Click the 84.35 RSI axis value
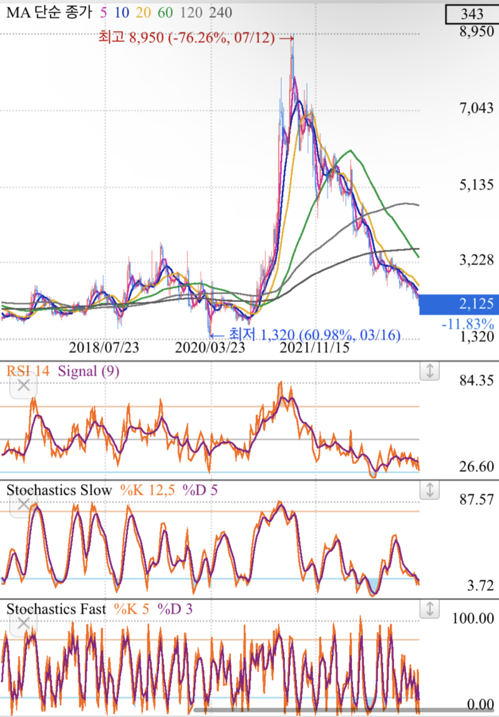Image resolution: width=499 pixels, height=717 pixels. coord(477,380)
